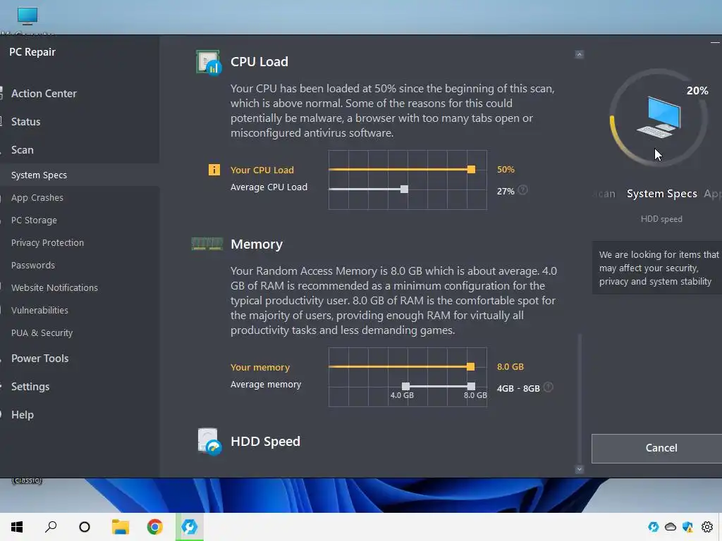
Task: Click the CPU Load heading
Action: click(x=259, y=62)
